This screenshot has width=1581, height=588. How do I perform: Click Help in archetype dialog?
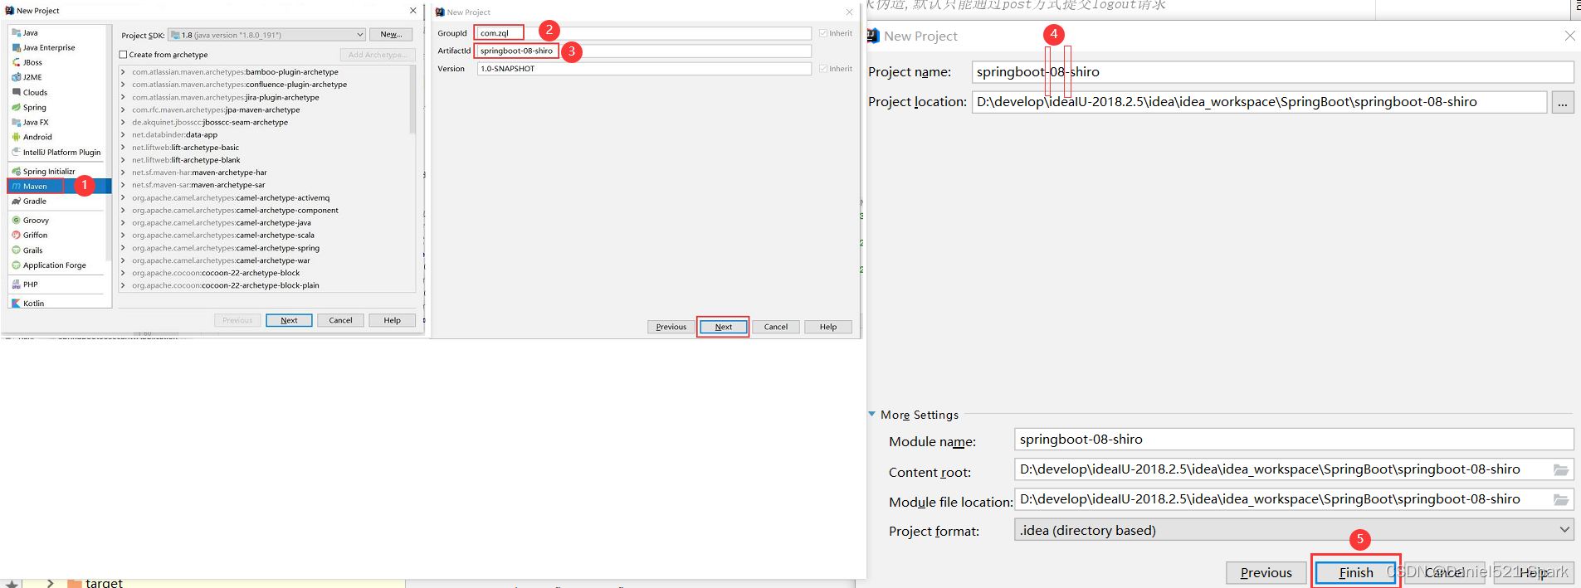(x=392, y=320)
